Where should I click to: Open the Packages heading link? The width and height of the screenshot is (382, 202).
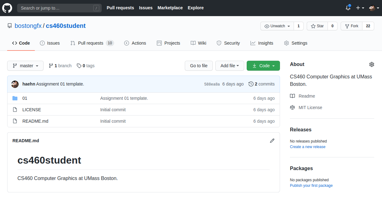pyautogui.click(x=301, y=168)
